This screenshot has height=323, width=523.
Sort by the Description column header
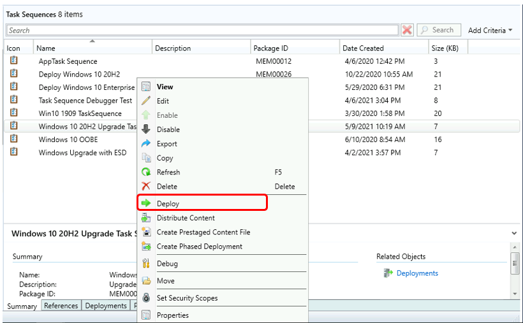[201, 48]
